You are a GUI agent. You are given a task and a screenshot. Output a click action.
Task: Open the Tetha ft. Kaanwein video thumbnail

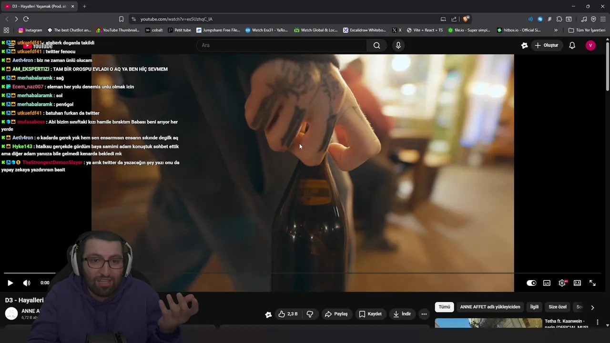(488, 323)
